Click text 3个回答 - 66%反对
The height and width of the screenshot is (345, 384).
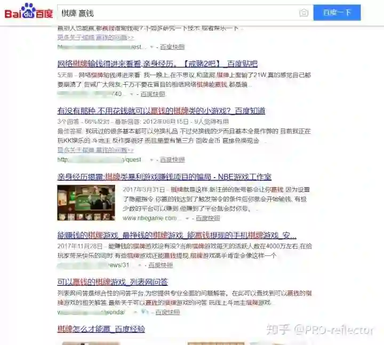coord(83,122)
